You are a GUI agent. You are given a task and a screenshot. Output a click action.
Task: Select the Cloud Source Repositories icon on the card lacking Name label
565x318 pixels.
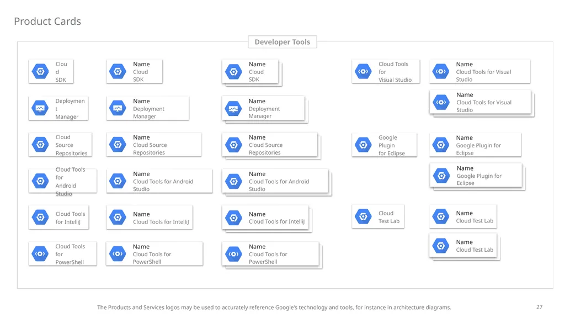click(x=40, y=145)
